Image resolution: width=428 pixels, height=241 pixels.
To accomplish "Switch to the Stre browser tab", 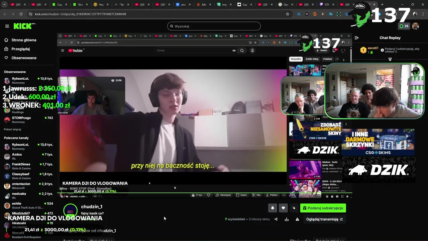I will [x=79, y=5].
